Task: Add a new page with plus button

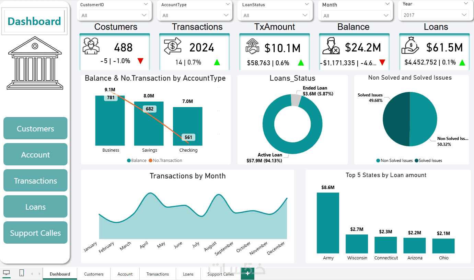Action: (x=247, y=274)
